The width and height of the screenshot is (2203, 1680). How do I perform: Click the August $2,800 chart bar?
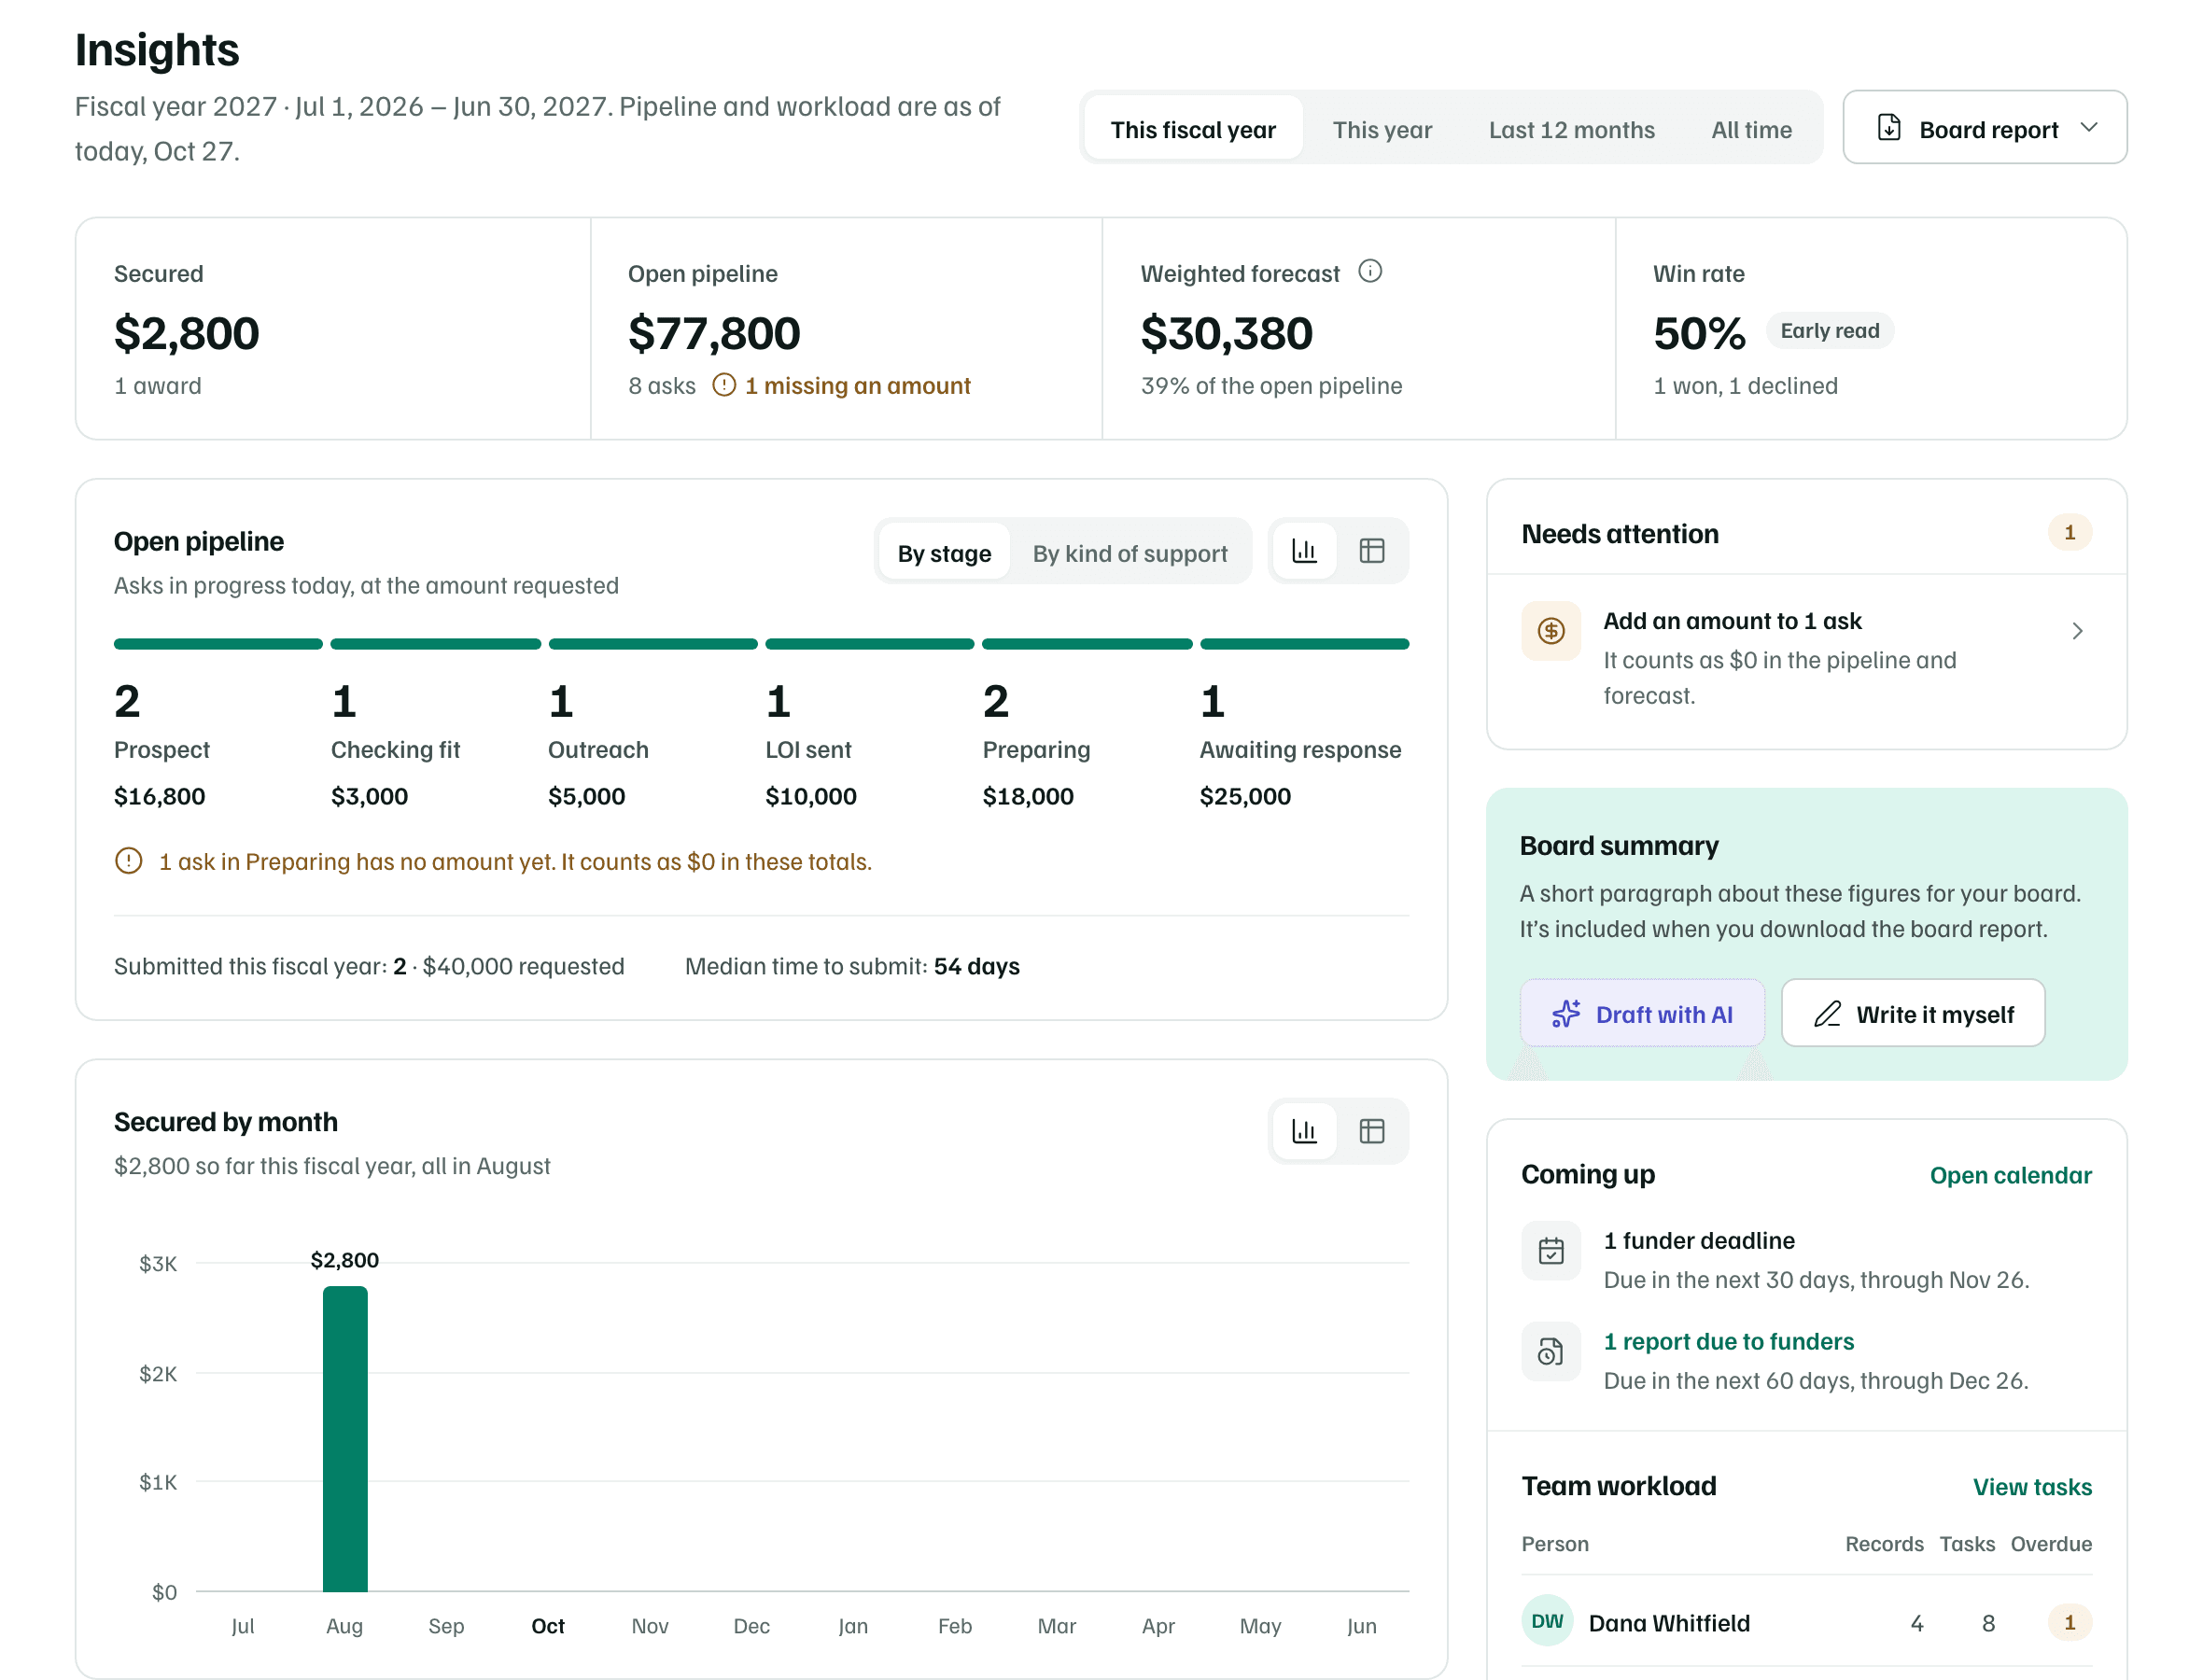coord(345,1439)
